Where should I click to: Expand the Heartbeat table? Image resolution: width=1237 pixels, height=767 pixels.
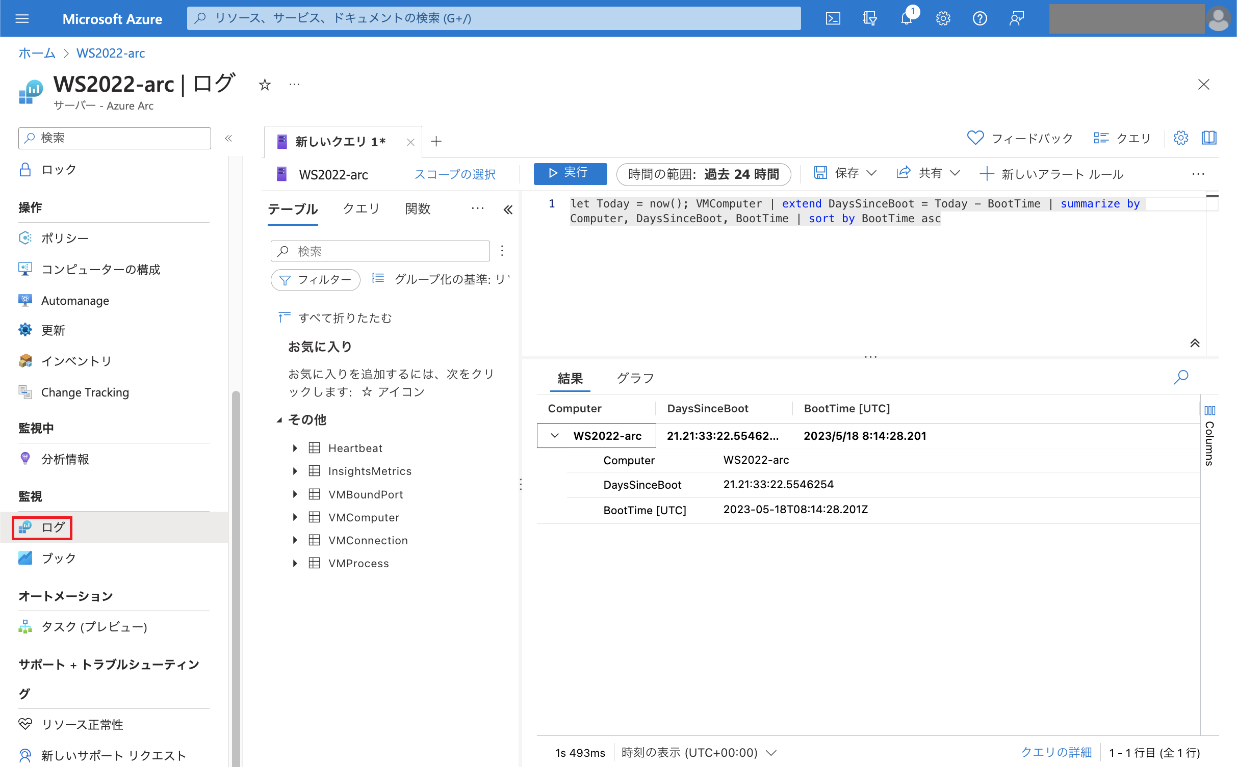point(295,448)
